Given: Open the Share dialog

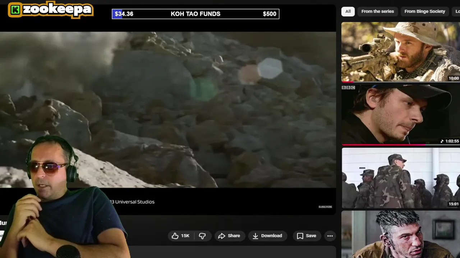Looking at the screenshot, I should click(x=229, y=236).
